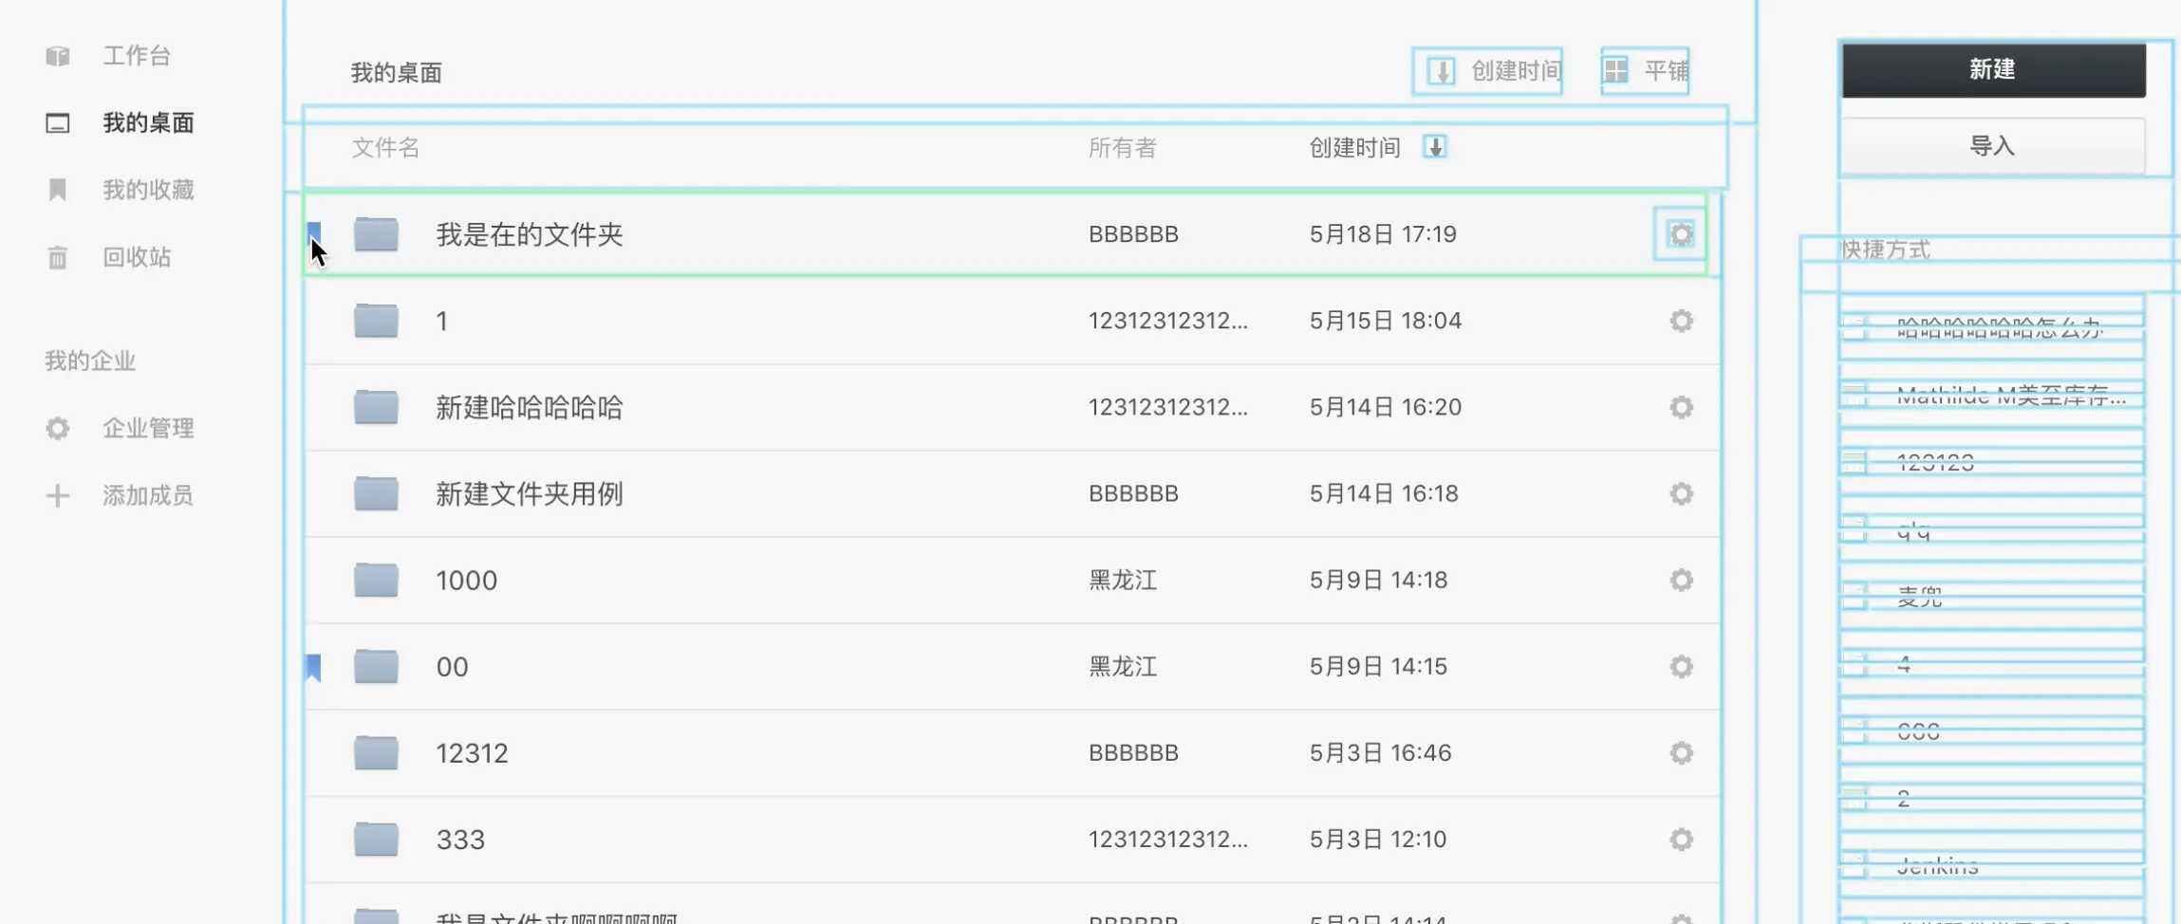
Task: Click sort arrow in 创建时间 column header
Action: tap(1435, 147)
